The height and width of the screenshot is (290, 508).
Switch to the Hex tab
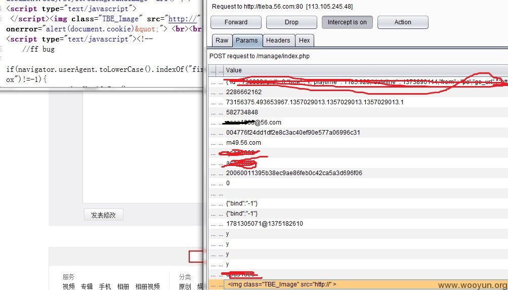click(304, 40)
